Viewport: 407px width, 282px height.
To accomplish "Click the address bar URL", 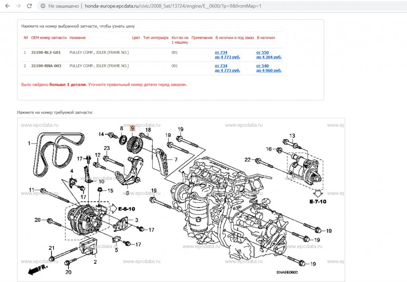I will 159,6.
